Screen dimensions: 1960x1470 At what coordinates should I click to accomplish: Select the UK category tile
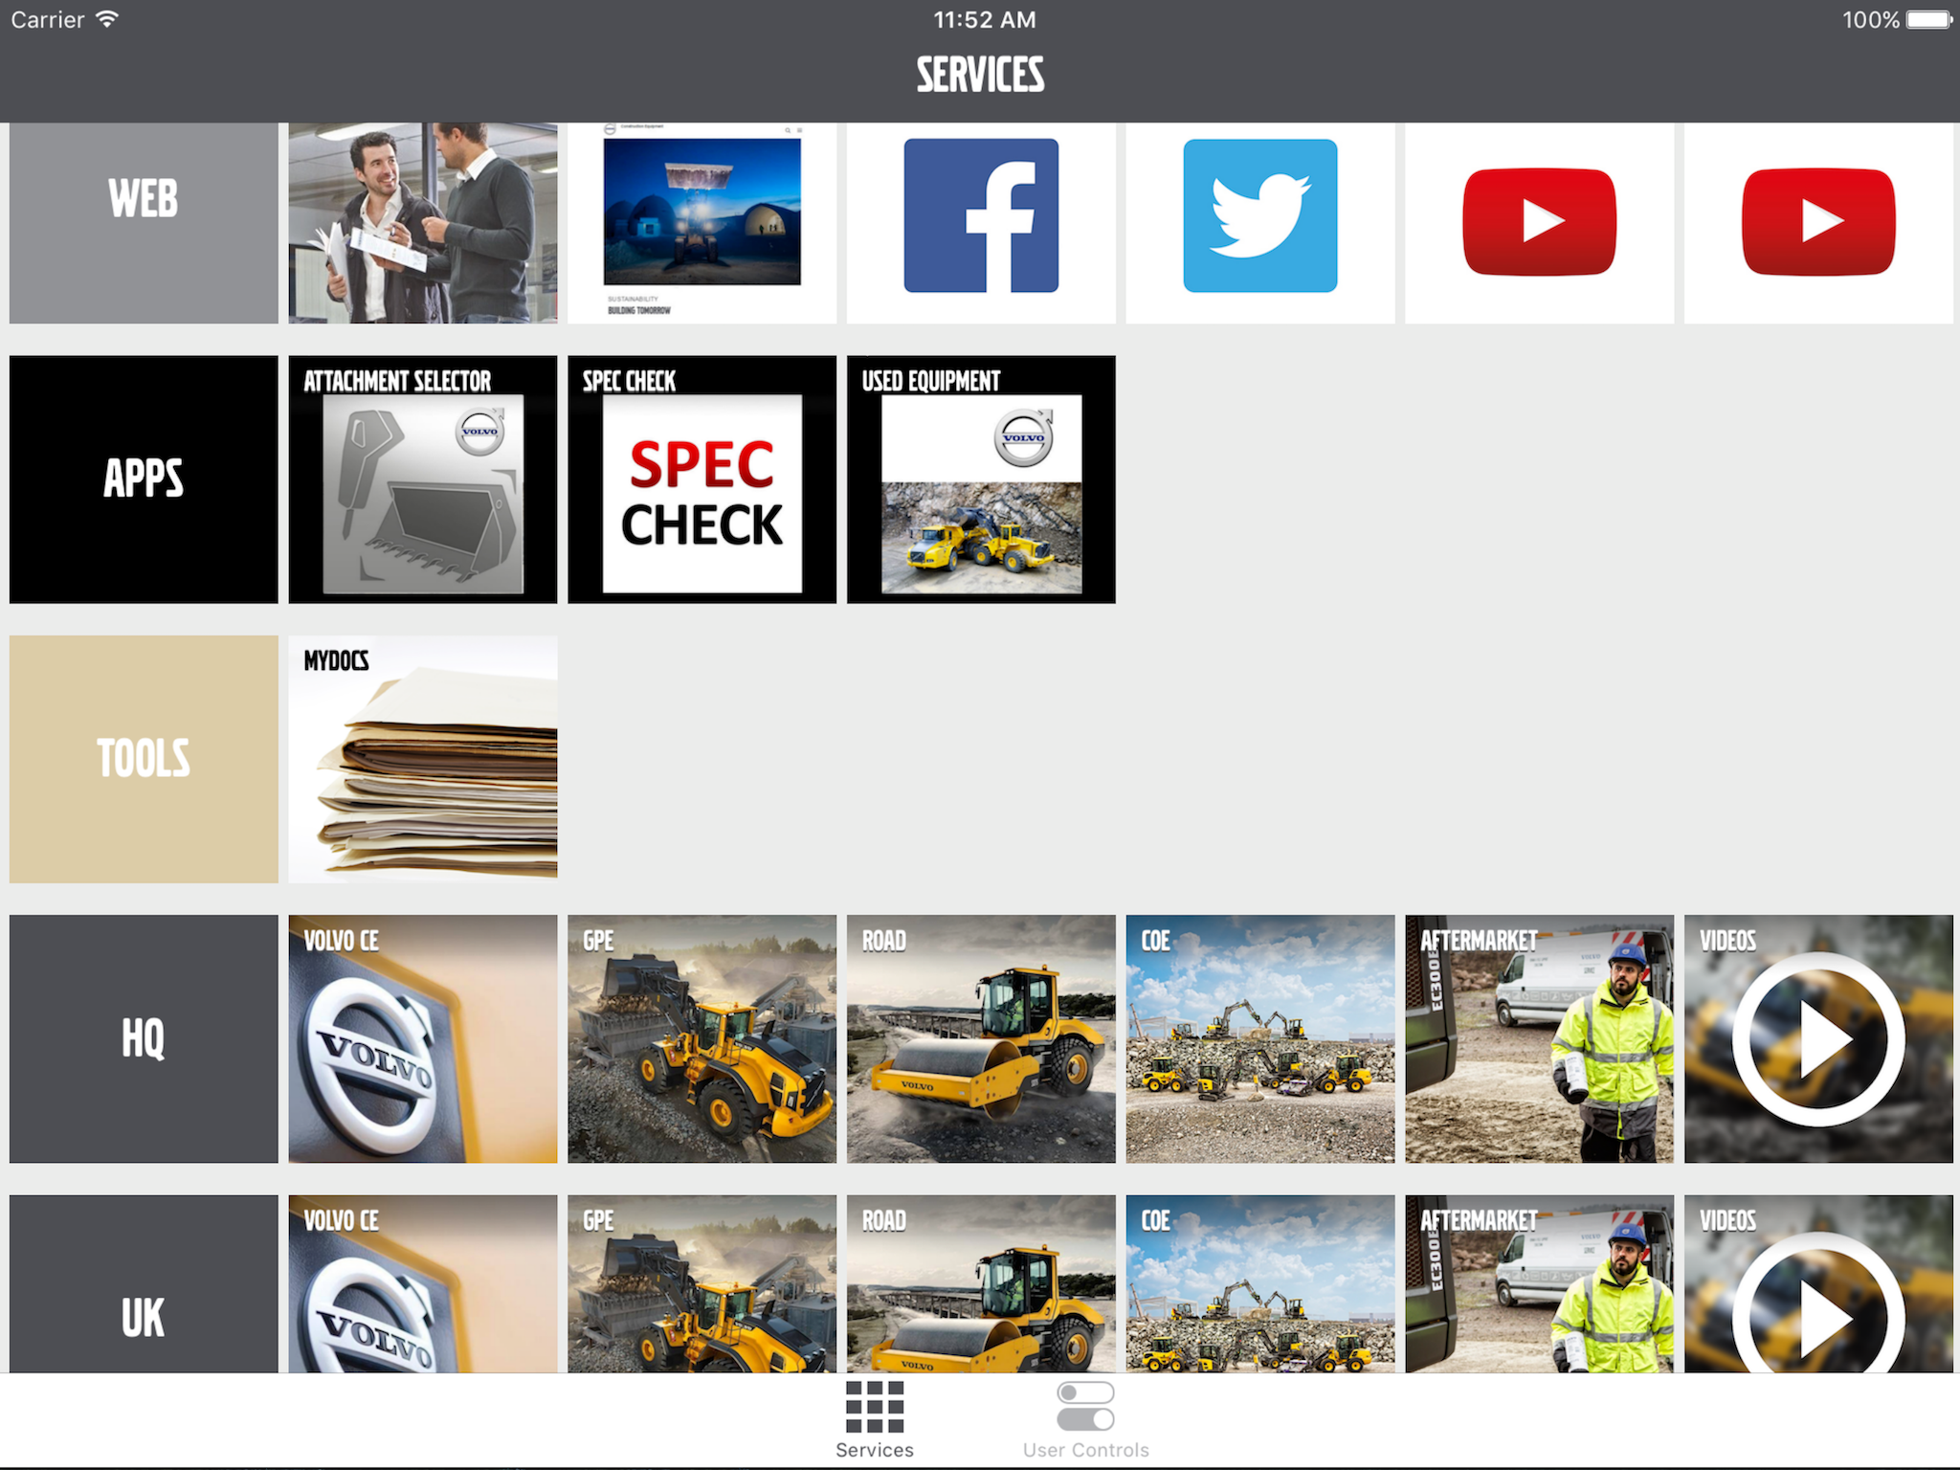pos(144,1284)
